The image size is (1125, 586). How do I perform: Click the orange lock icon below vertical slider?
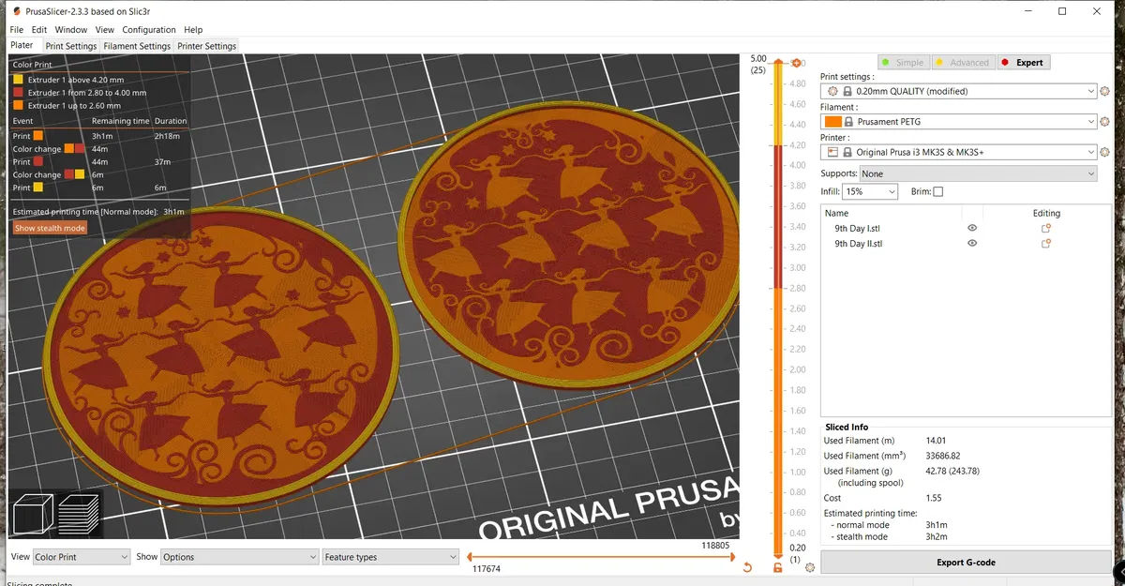778,568
